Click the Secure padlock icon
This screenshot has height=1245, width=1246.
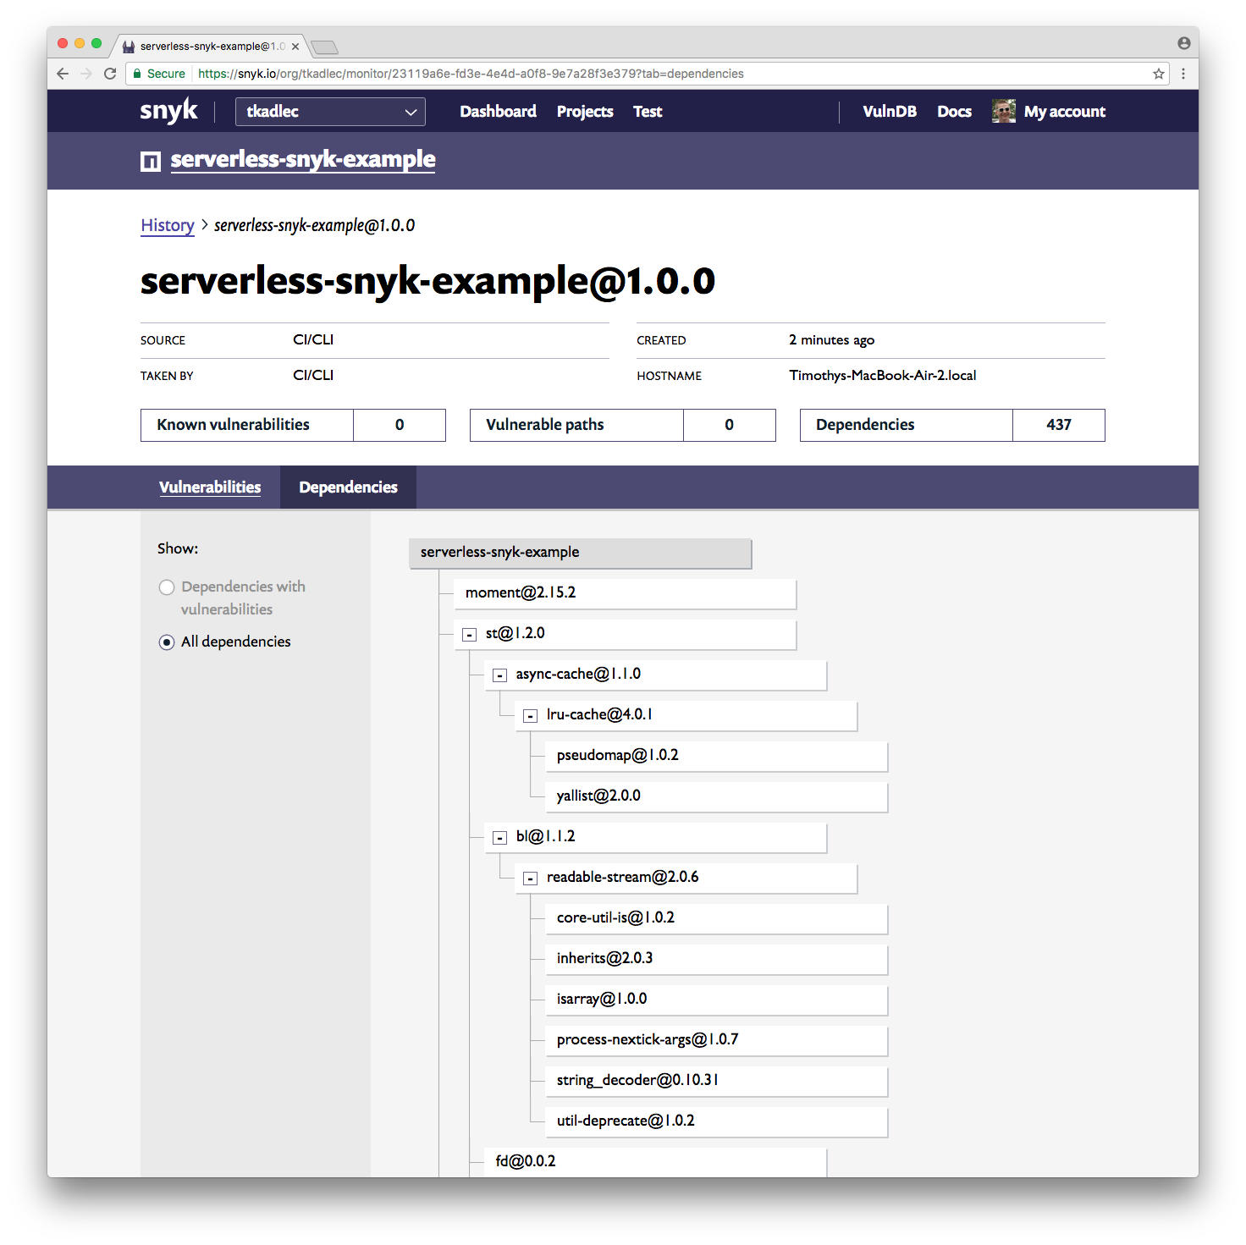point(137,74)
